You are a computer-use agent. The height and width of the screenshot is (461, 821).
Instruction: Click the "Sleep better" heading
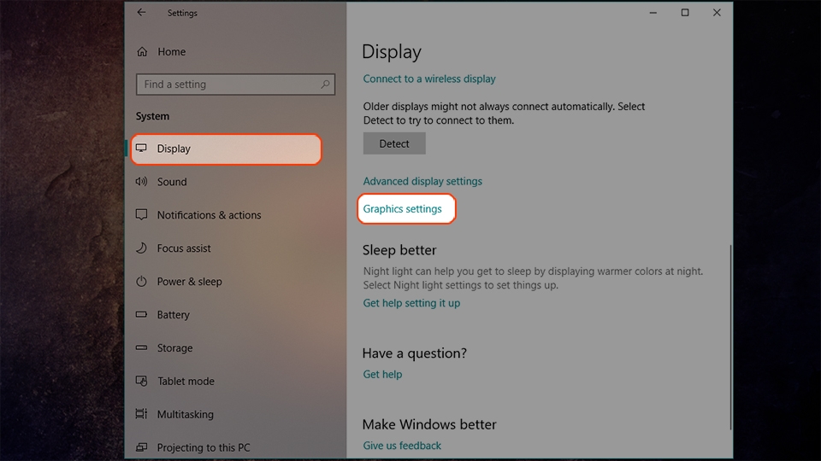(399, 250)
